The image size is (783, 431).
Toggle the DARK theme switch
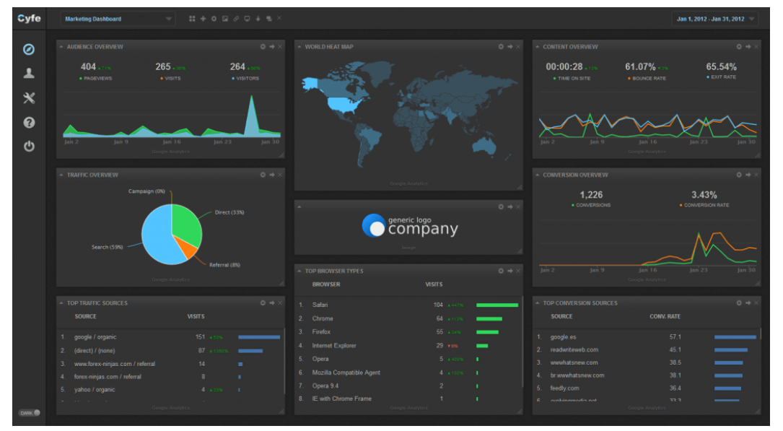click(30, 413)
